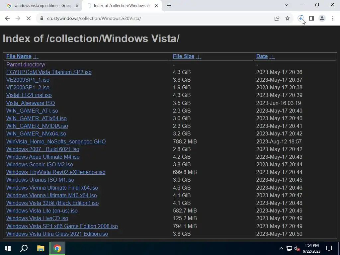Toggle the Chrome side panel
Viewport: 340px width, 255px height.
tap(311, 19)
